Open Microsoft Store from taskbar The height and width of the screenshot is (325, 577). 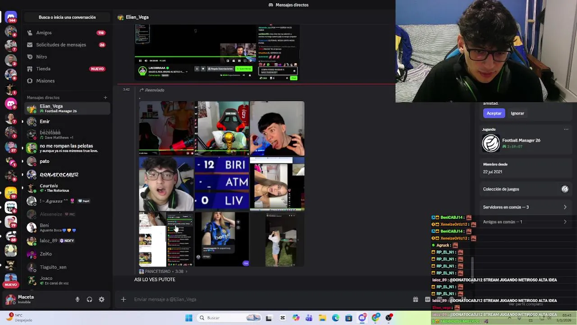coord(348,318)
